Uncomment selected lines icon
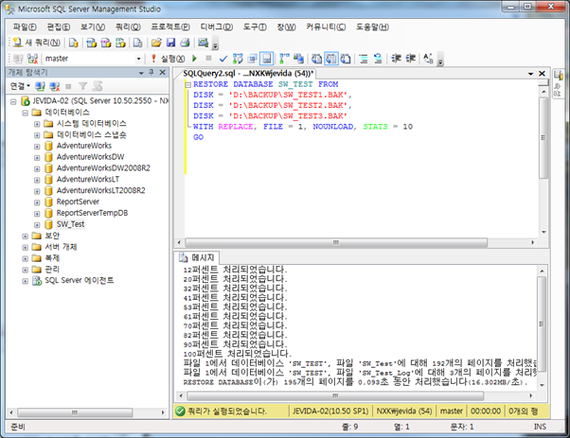The width and height of the screenshot is (570, 438). coord(378,59)
